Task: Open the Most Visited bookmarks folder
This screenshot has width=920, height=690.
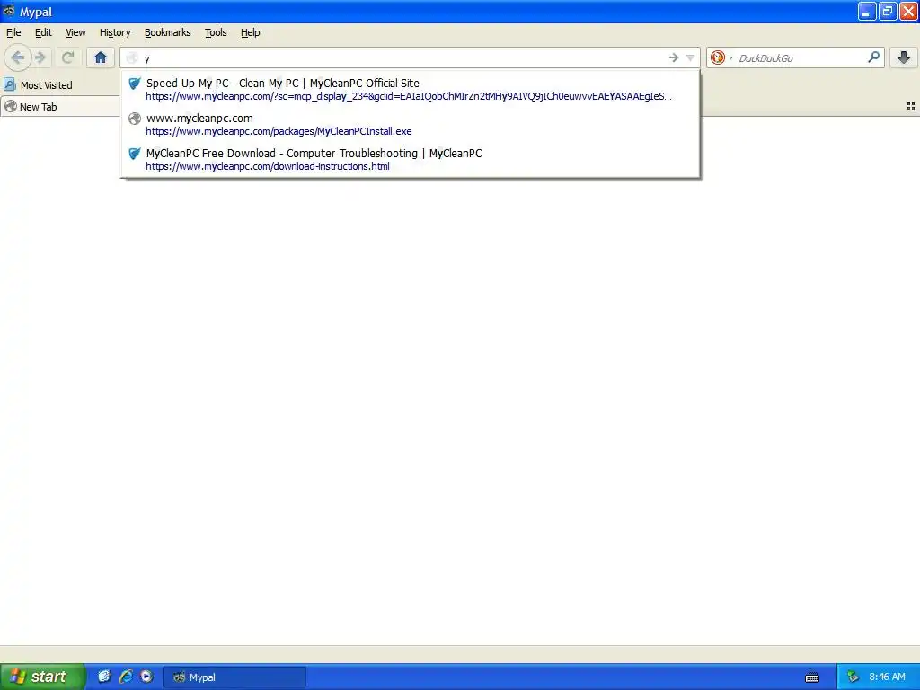Action: point(38,85)
